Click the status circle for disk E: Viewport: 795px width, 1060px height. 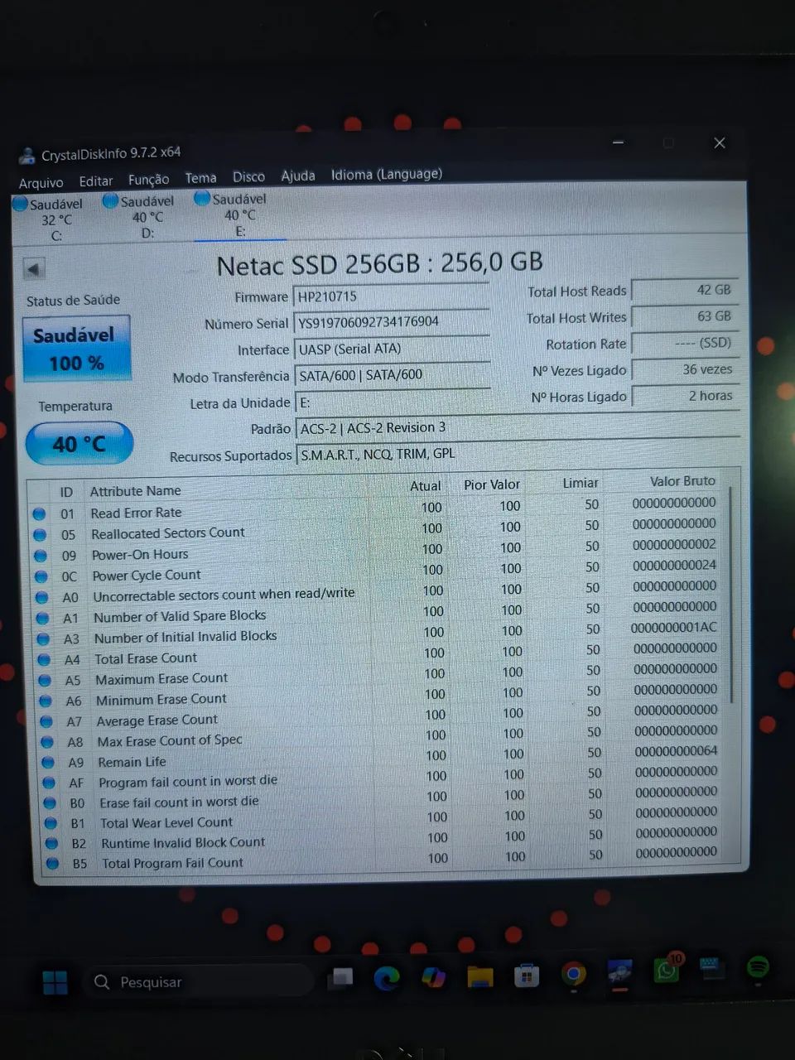click(201, 198)
